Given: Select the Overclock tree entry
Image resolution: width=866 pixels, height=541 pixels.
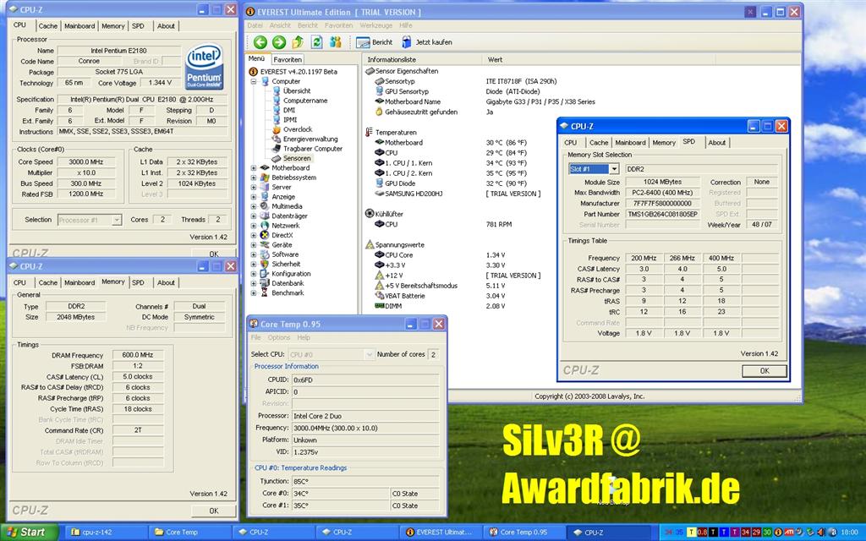Looking at the screenshot, I should coord(298,129).
